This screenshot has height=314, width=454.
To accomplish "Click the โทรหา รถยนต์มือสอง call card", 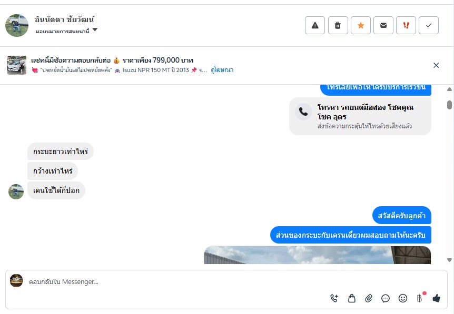I will [360, 116].
